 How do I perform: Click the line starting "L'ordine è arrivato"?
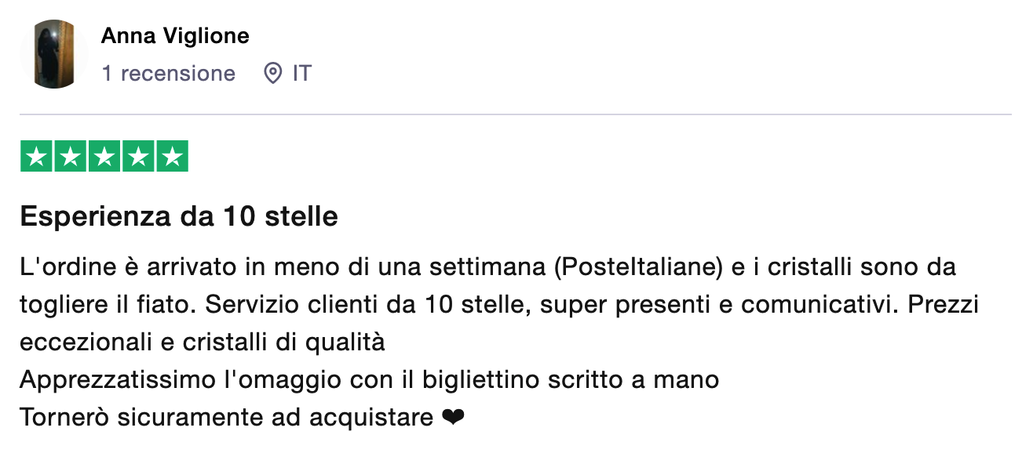coord(488,267)
